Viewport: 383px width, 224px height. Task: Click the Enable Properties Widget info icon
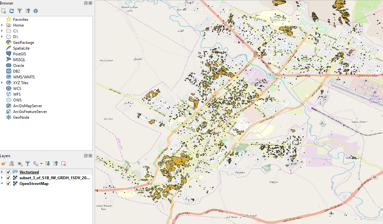point(36,11)
